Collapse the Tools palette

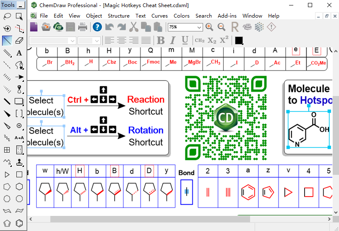point(21,5)
